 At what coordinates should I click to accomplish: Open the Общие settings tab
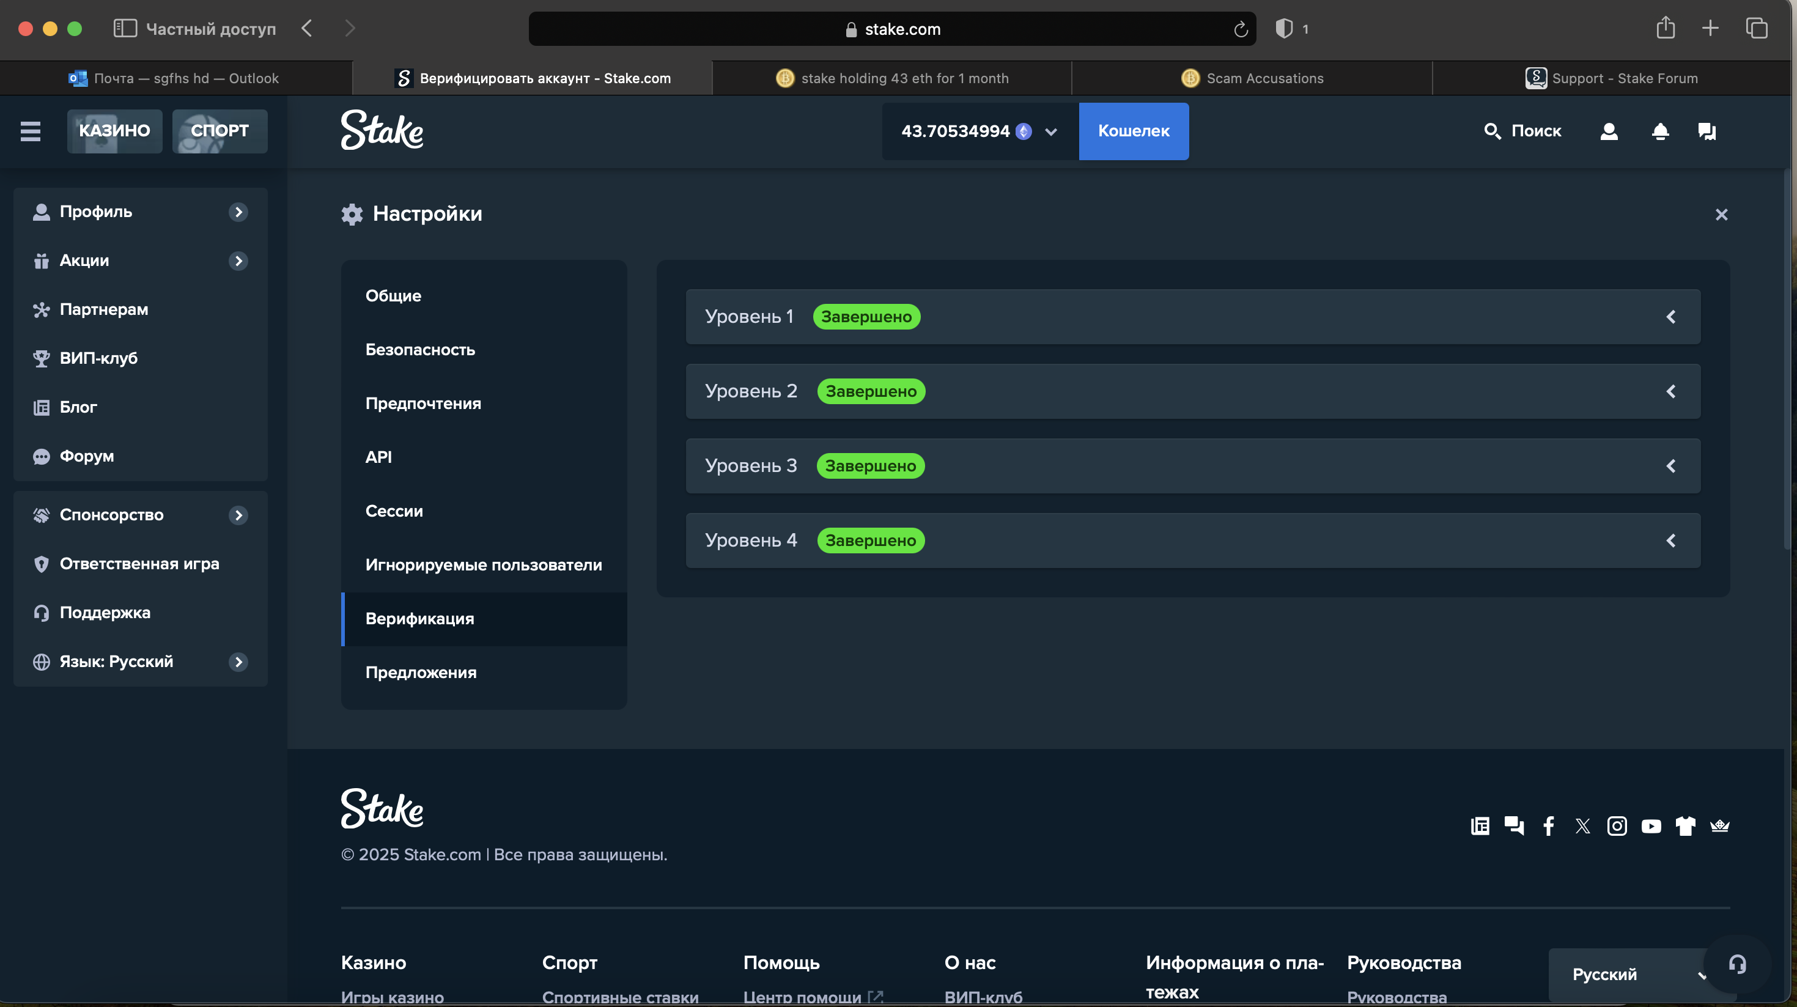(x=484, y=296)
